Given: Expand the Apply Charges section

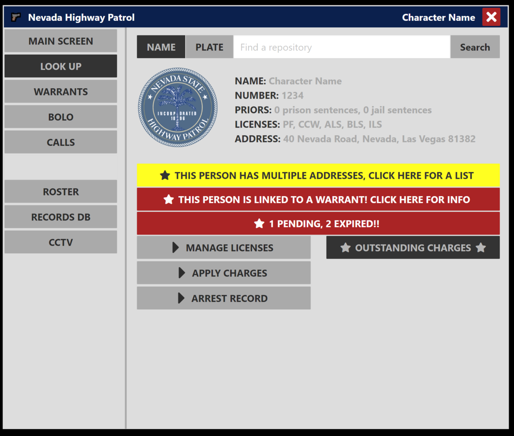Looking at the screenshot, I should tap(224, 273).
